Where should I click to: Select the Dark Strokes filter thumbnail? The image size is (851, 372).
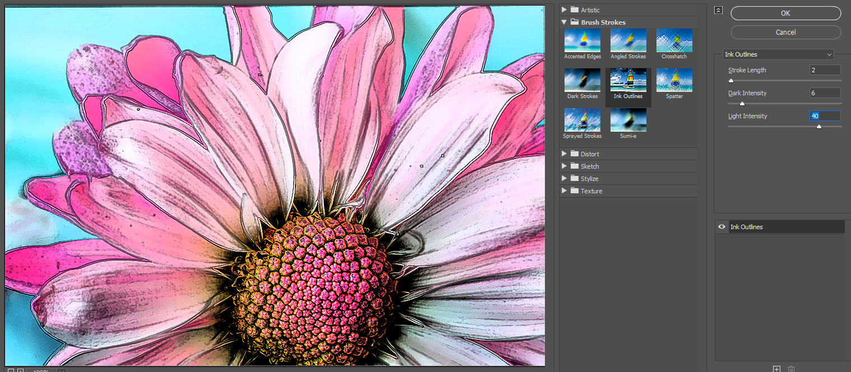pyautogui.click(x=582, y=80)
